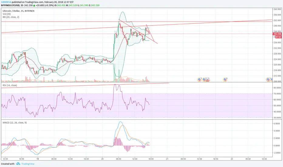Click the 252.000 price axis label
The image size is (283, 167).
pos(277,20)
